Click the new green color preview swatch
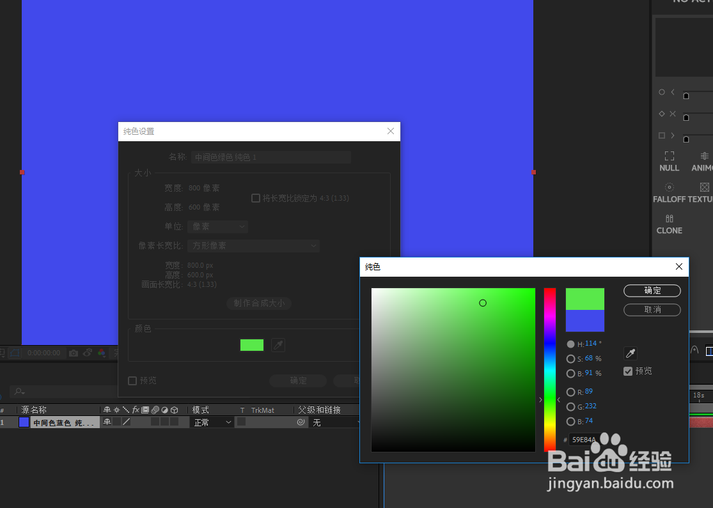713x508 pixels. point(584,299)
